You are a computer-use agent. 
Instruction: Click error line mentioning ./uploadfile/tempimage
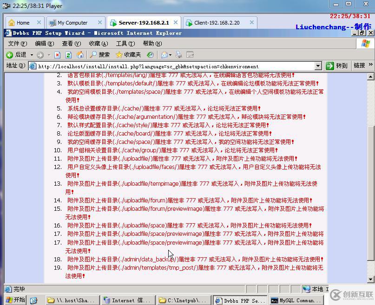(191, 188)
